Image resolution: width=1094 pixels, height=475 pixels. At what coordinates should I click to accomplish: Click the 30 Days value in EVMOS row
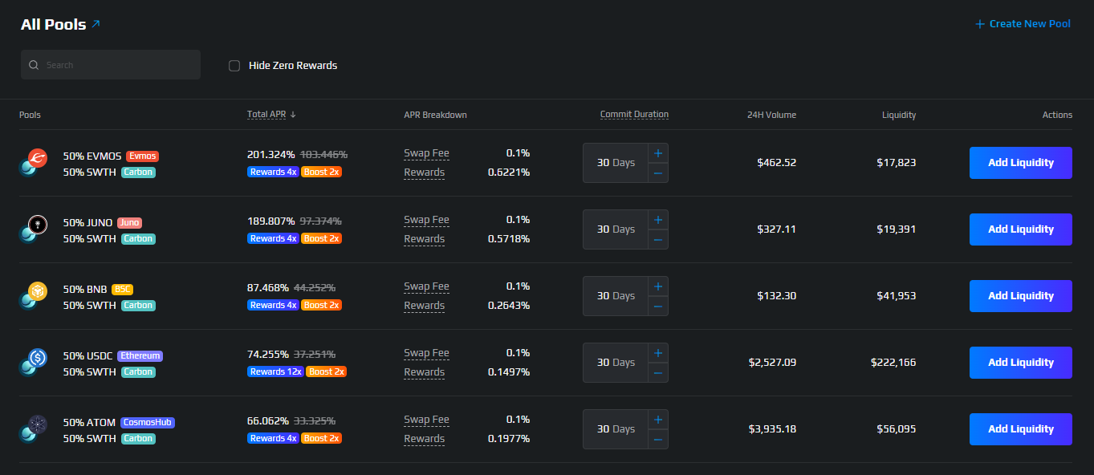tap(616, 163)
